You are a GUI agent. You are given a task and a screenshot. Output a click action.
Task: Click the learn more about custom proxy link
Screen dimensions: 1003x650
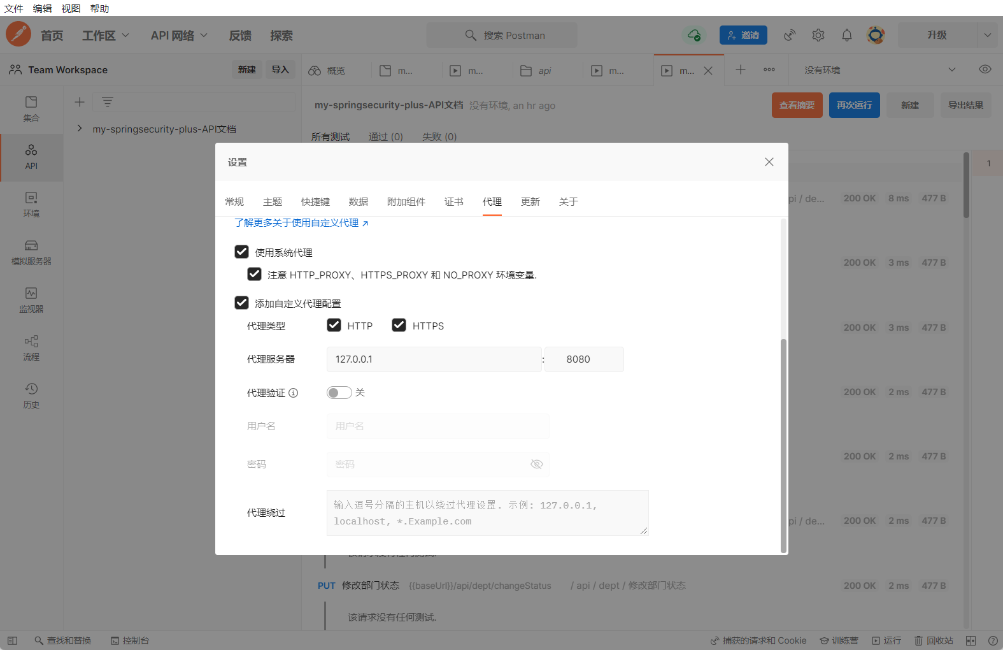(x=301, y=222)
